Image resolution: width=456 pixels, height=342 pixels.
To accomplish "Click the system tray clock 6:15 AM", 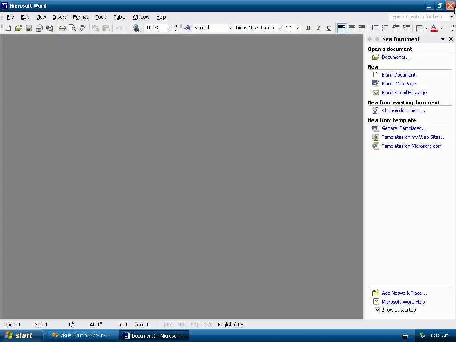I will 440,335.
